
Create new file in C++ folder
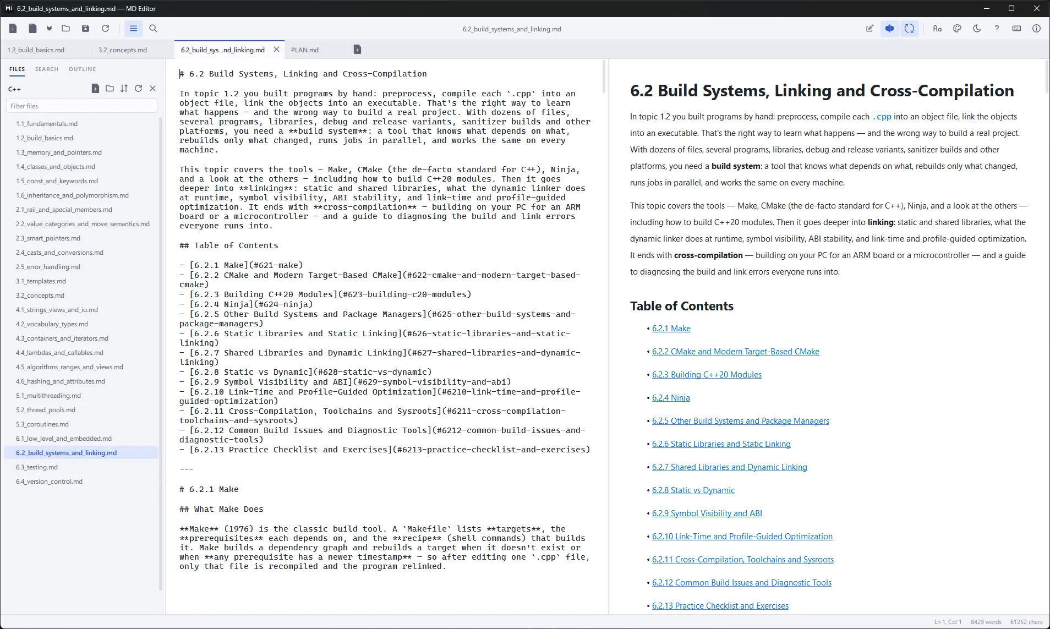(95, 89)
